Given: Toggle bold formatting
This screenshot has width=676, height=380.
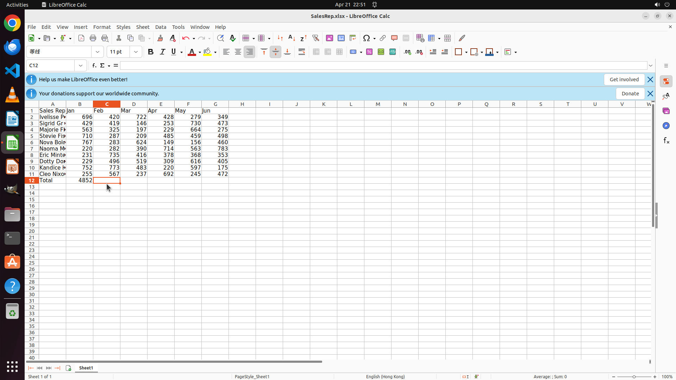Looking at the screenshot, I should pyautogui.click(x=151, y=52).
